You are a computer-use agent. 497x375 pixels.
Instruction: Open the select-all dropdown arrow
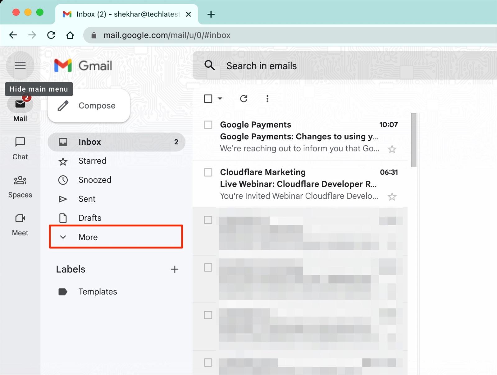coord(220,98)
